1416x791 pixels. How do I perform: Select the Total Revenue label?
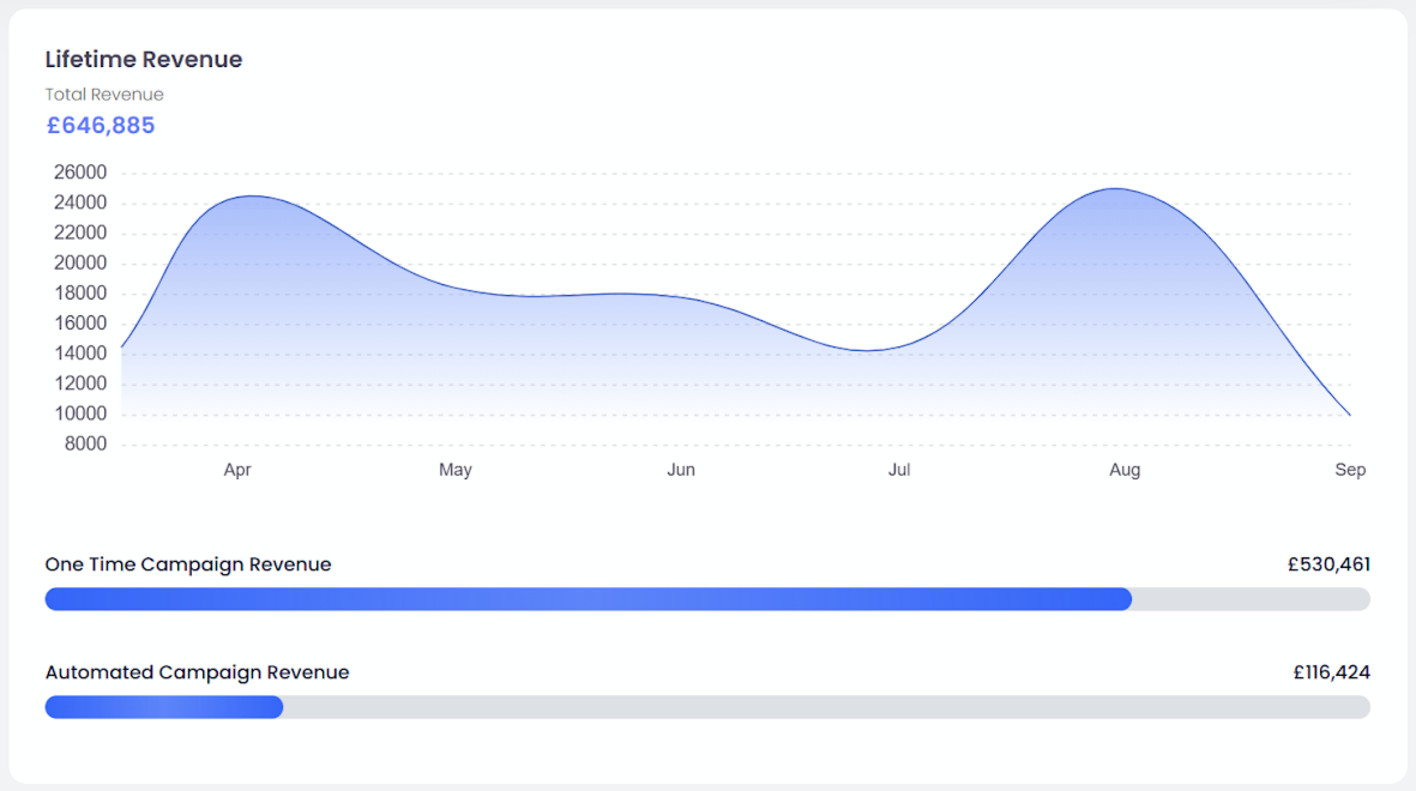coord(104,95)
